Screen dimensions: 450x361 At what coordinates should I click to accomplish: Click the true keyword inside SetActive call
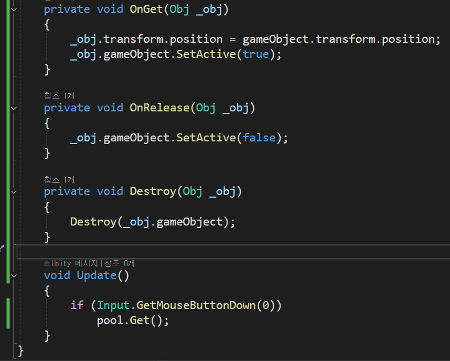[256, 54]
